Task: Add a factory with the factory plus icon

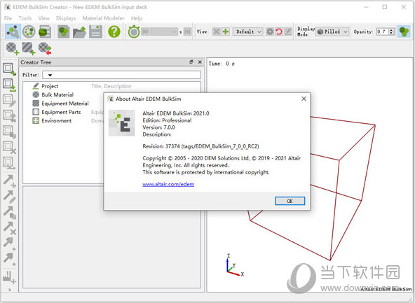Action: [9, 277]
